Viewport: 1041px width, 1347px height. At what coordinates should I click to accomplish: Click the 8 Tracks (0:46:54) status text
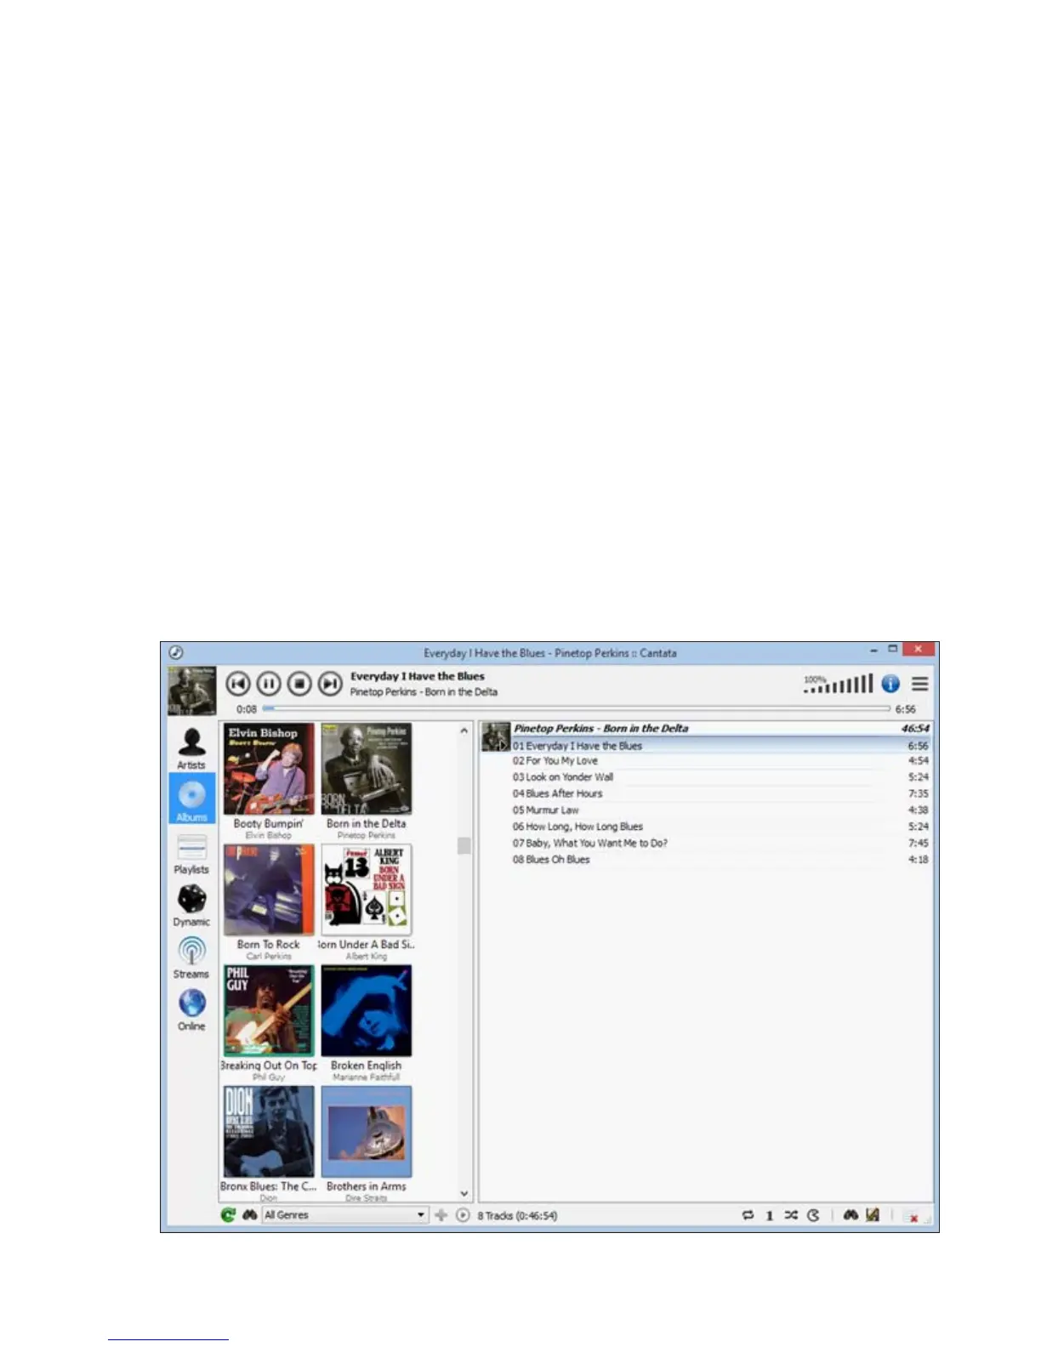click(x=517, y=1216)
